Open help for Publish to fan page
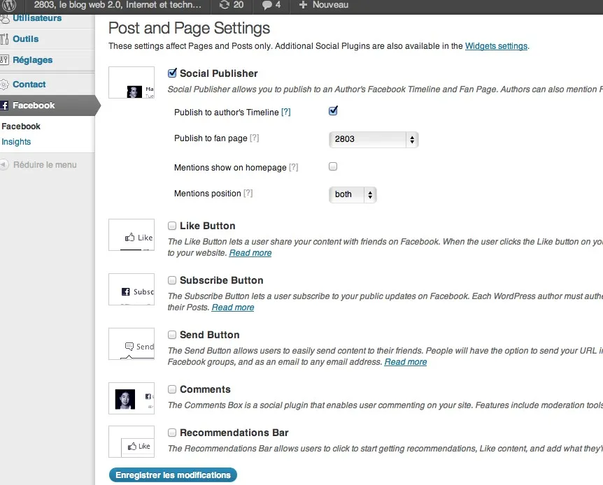Viewport: 603px width, 485px height. pyautogui.click(x=254, y=138)
